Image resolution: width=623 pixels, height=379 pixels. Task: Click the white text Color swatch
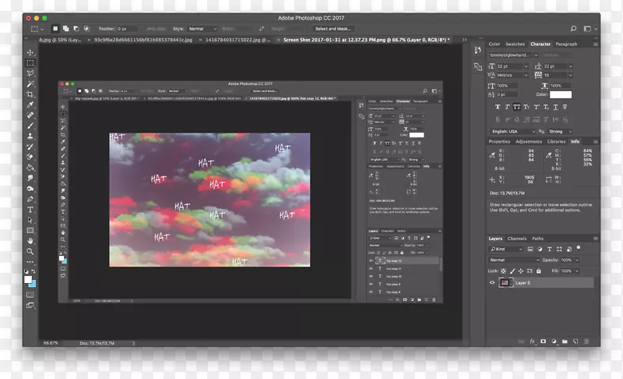click(x=561, y=94)
